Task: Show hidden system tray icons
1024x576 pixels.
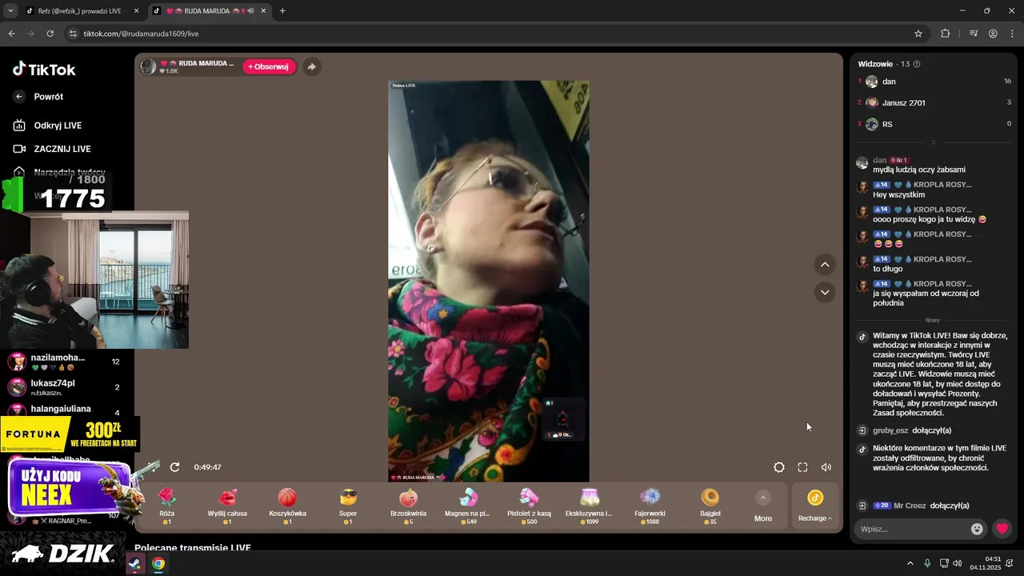Action: click(910, 563)
